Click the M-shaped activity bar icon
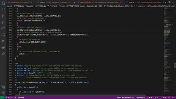This screenshot has width=176, height=99. point(3,41)
